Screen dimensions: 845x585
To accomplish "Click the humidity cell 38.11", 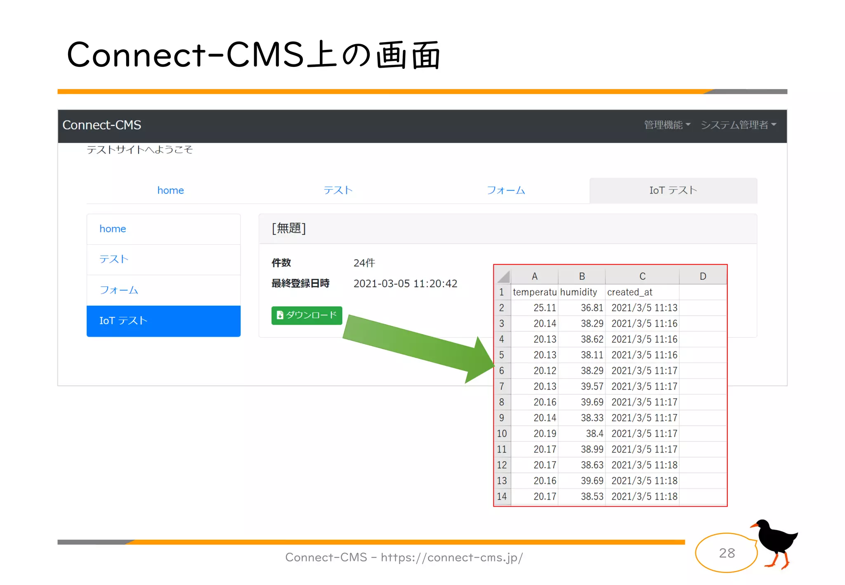I will (x=582, y=355).
